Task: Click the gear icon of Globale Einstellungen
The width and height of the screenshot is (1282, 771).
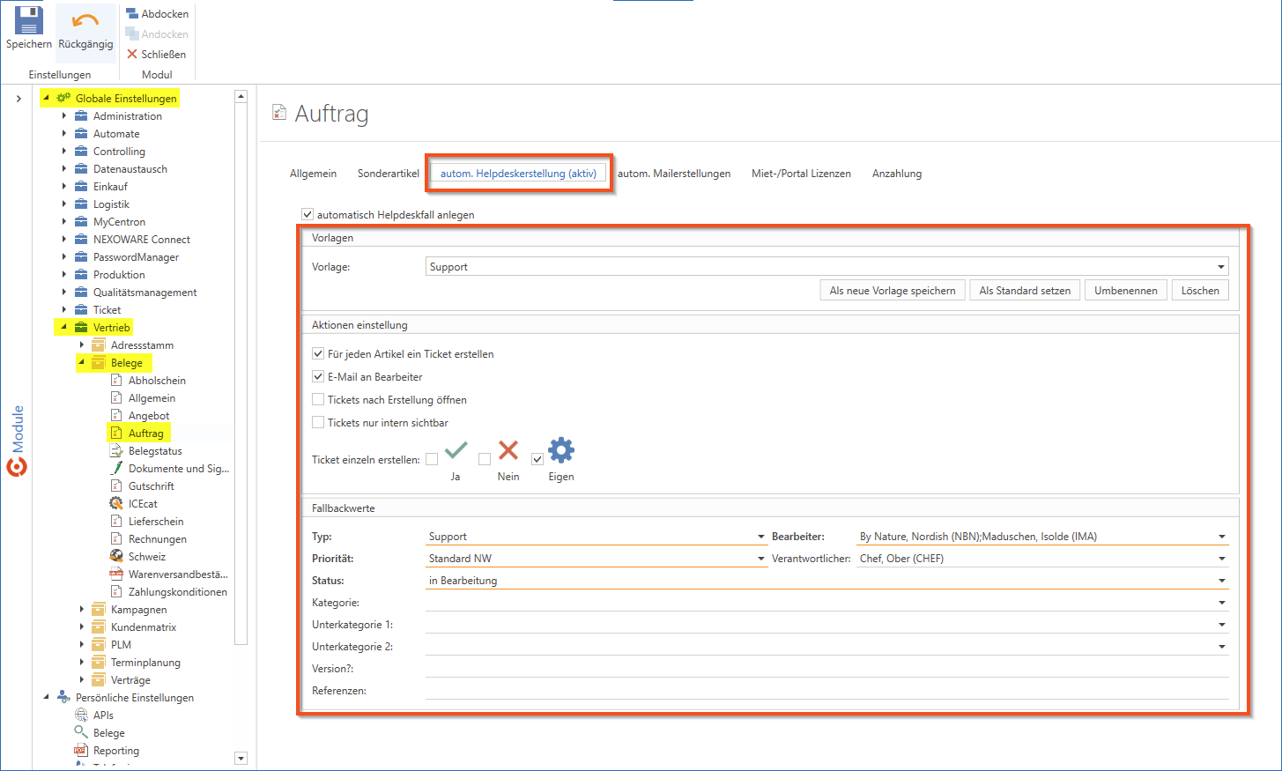Action: [x=63, y=98]
